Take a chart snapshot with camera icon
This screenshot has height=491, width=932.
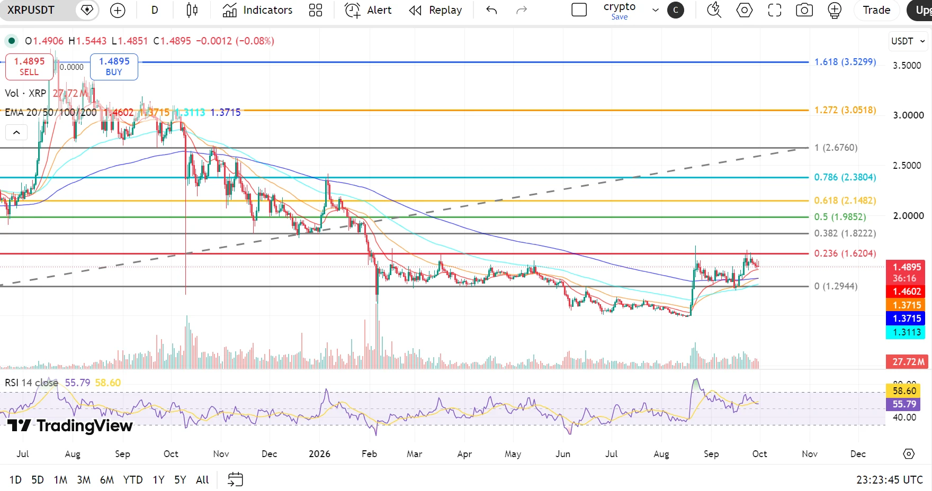point(804,10)
